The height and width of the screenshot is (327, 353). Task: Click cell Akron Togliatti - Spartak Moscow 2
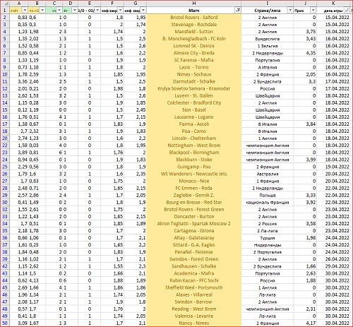coord(194,224)
